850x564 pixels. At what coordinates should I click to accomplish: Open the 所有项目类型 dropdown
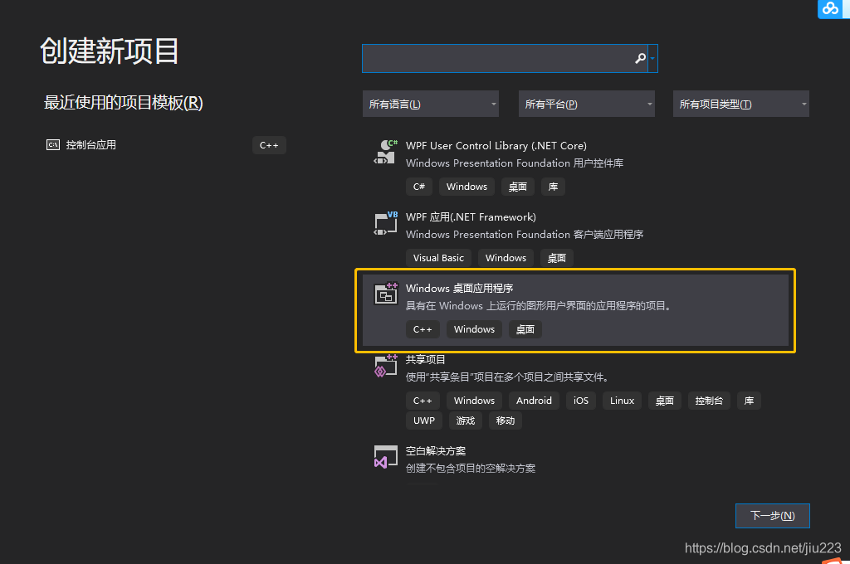click(x=740, y=103)
